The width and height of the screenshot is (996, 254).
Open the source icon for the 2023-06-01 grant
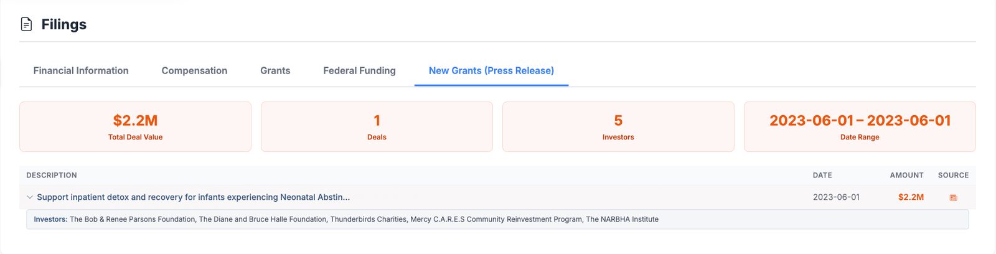coord(953,197)
